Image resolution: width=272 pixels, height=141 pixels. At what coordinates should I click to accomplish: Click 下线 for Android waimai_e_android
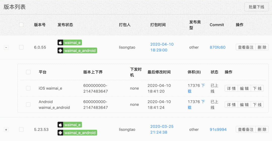click(x=257, y=105)
